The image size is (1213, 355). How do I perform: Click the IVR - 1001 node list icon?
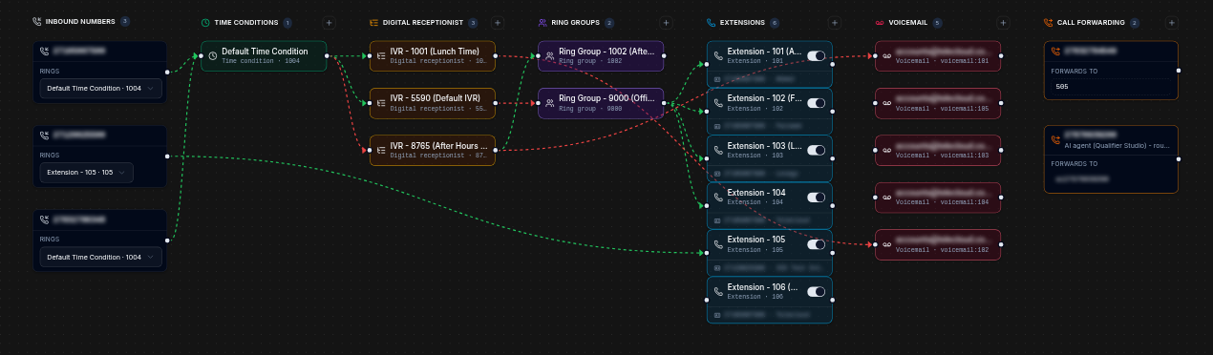381,55
